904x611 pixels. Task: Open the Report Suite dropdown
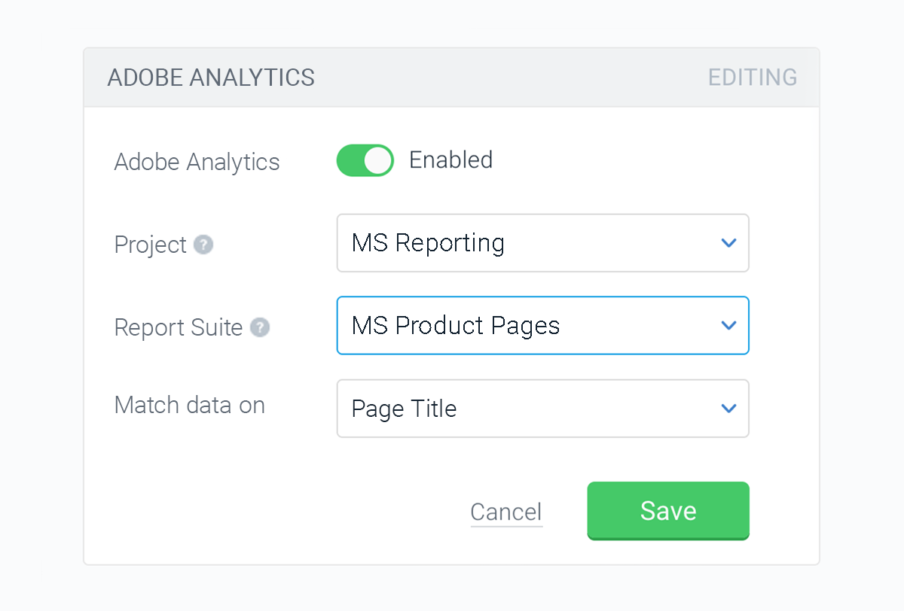click(542, 325)
